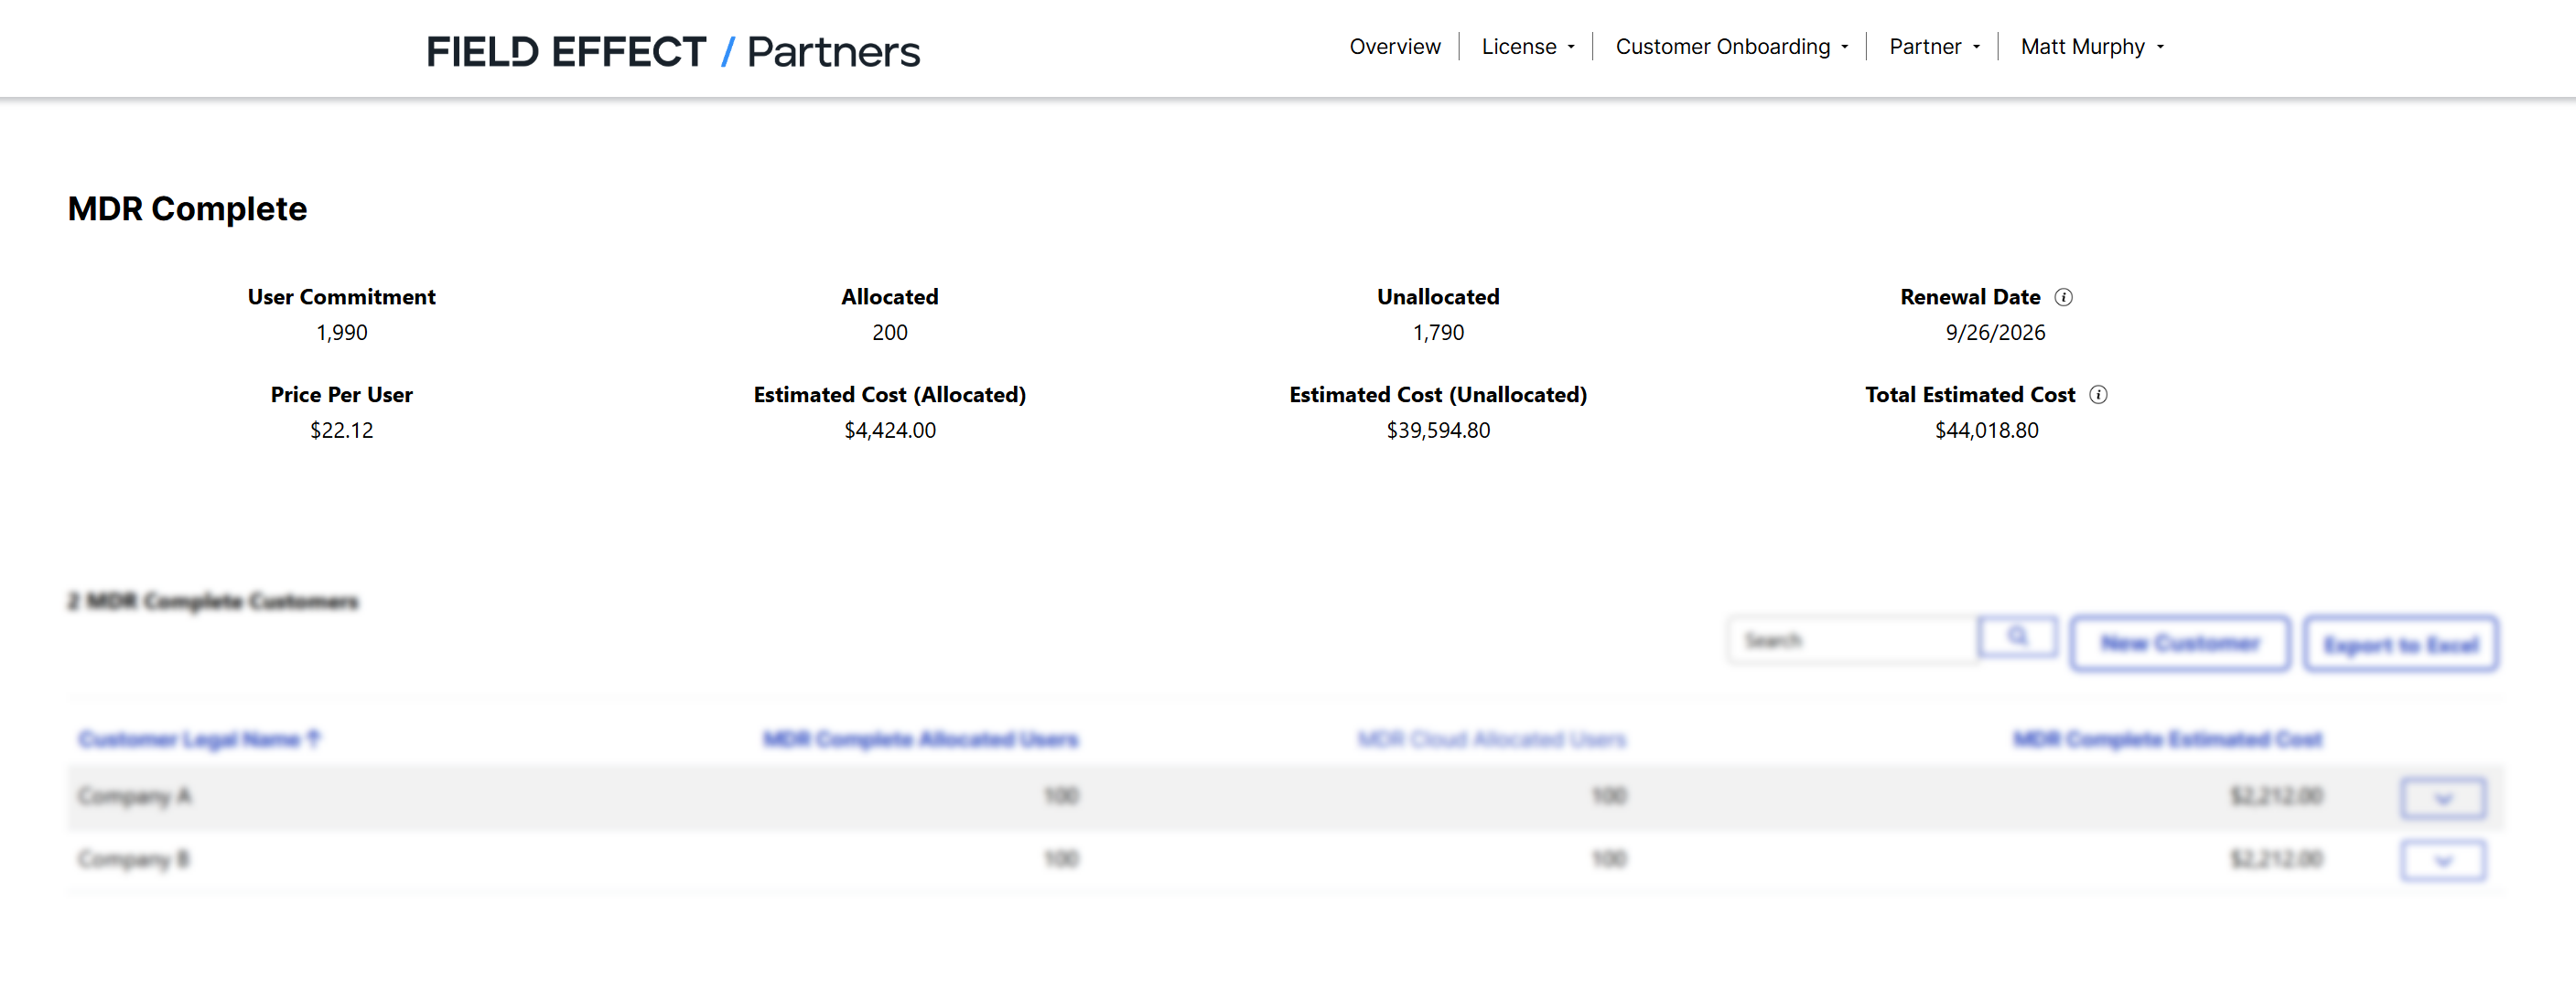Open the Customer Onboarding dropdown menu
This screenshot has height=1000, width=2576.
1731,47
